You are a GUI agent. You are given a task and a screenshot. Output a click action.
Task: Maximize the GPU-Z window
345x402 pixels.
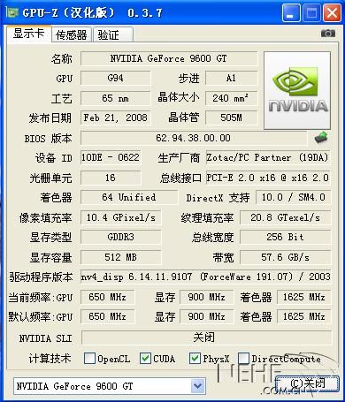coord(311,13)
